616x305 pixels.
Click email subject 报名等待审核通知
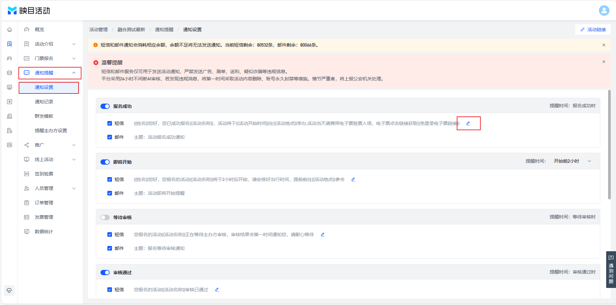[x=166, y=248]
